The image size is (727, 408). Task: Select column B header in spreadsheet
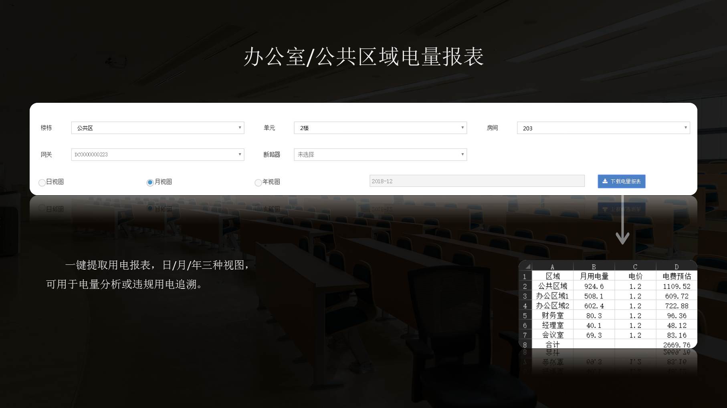(x=594, y=267)
